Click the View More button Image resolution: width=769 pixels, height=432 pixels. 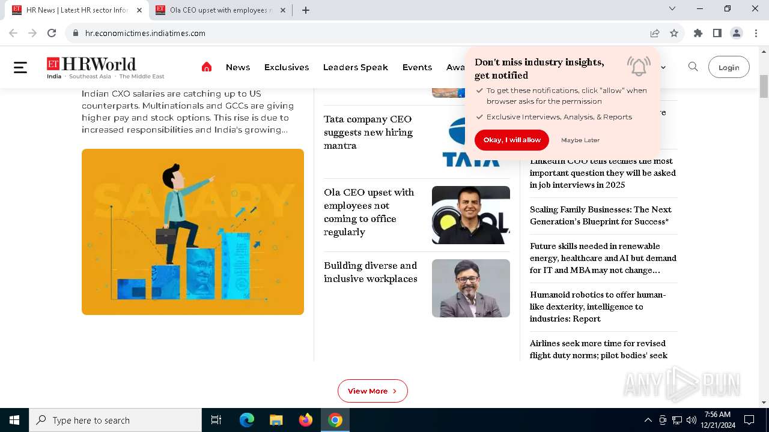pos(372,391)
